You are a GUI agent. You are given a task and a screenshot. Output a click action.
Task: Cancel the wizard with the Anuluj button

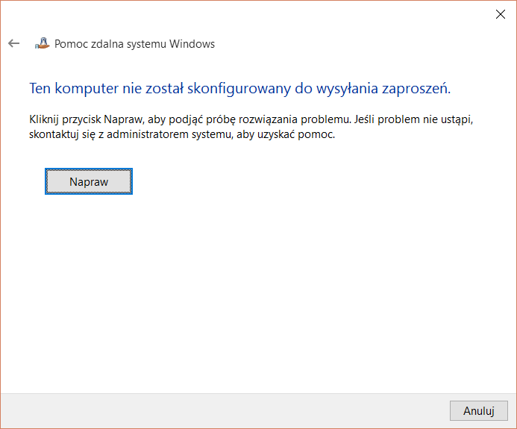(x=479, y=410)
